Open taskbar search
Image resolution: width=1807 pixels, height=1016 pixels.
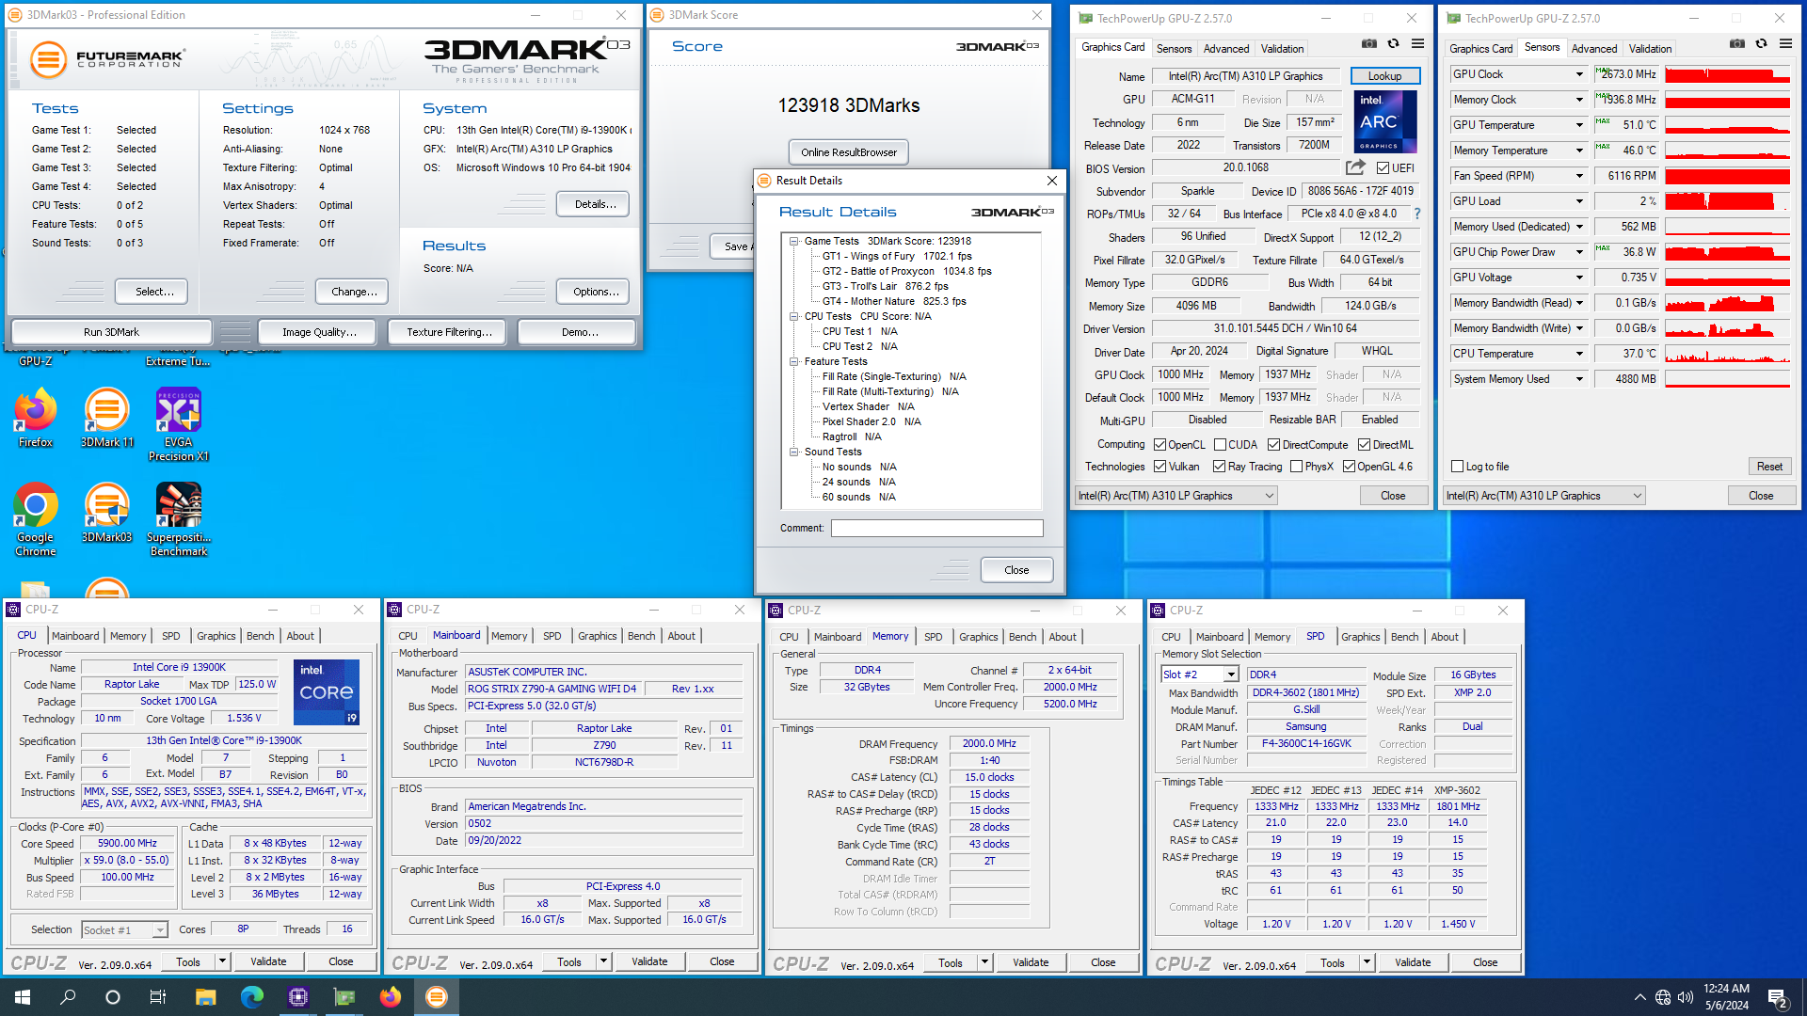pyautogui.click(x=68, y=997)
